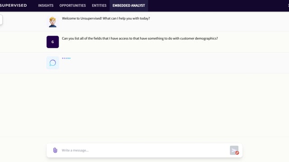Open the purple G user avatar
The image size is (289, 162).
coord(52,42)
